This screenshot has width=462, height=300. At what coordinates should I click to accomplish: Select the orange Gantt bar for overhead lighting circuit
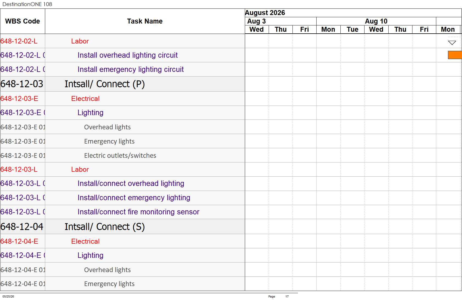coord(455,55)
